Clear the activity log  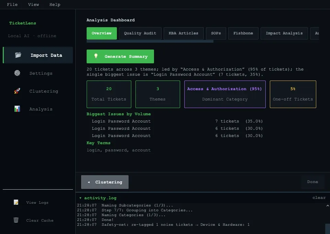coord(319,198)
